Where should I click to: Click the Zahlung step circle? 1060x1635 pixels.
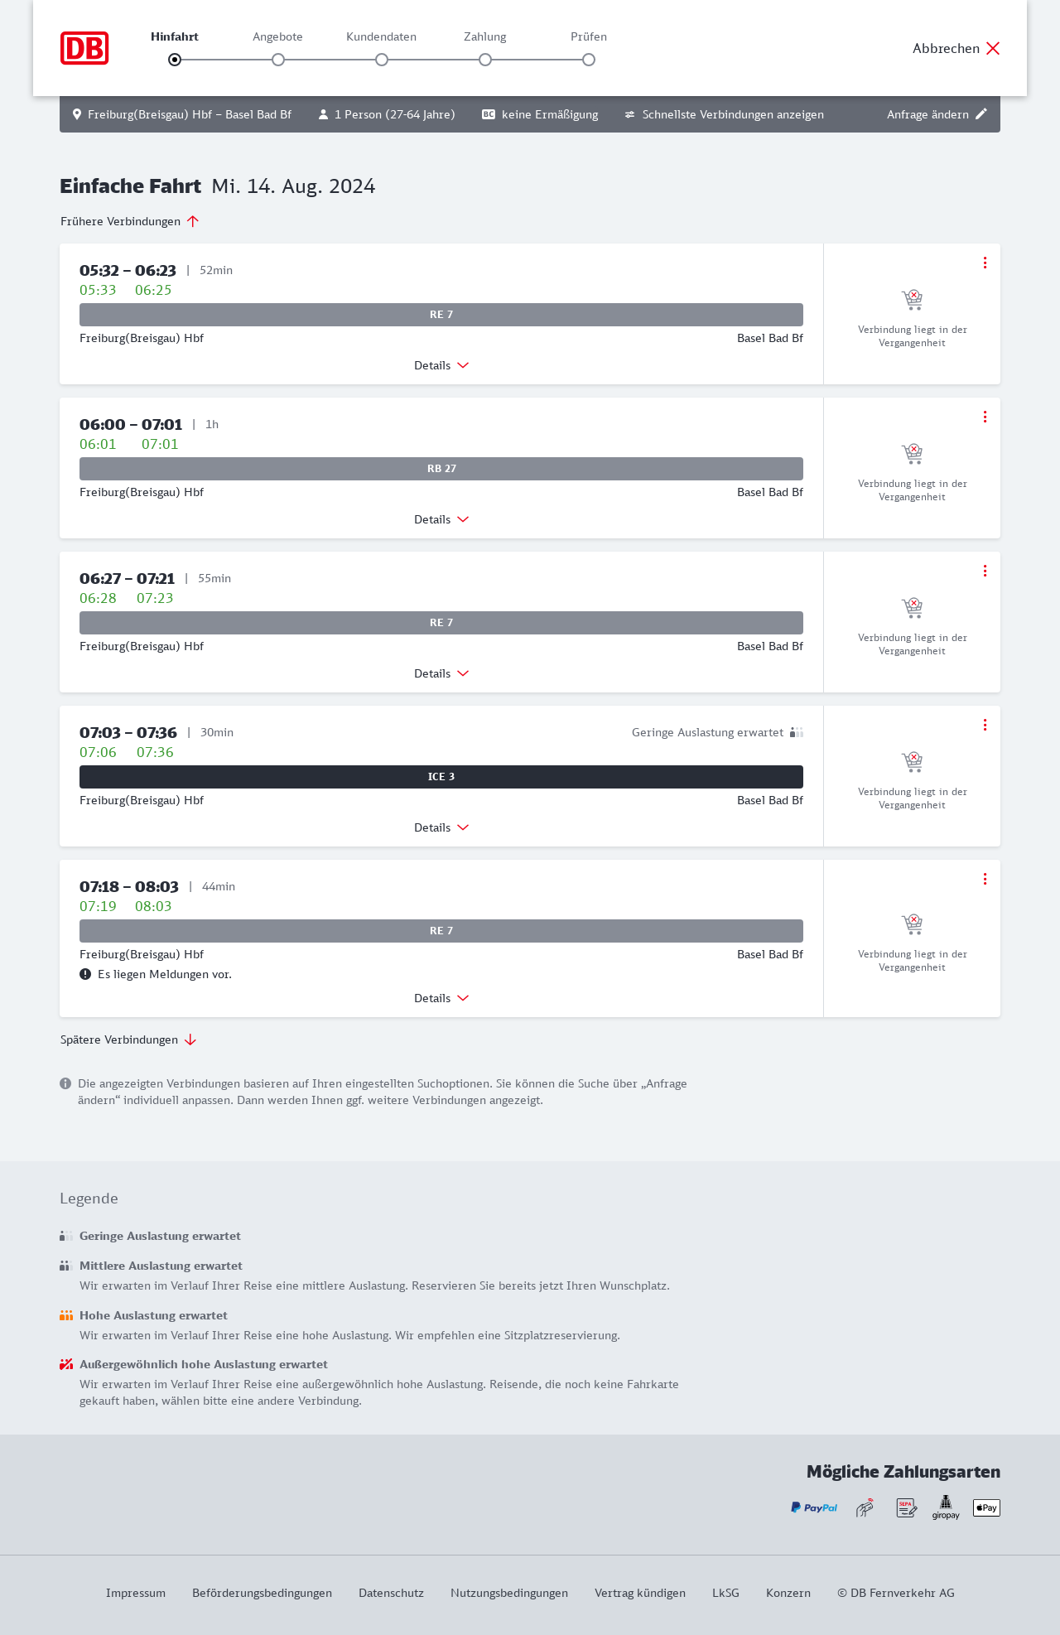(485, 60)
